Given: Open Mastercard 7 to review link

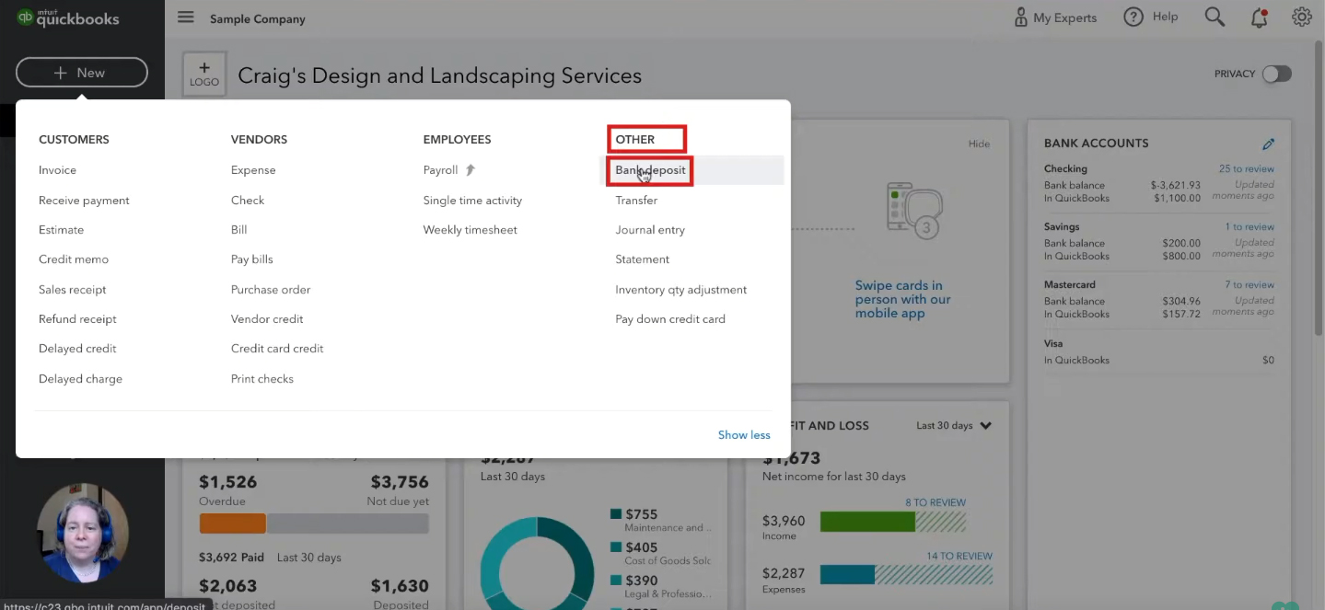Looking at the screenshot, I should point(1249,285).
